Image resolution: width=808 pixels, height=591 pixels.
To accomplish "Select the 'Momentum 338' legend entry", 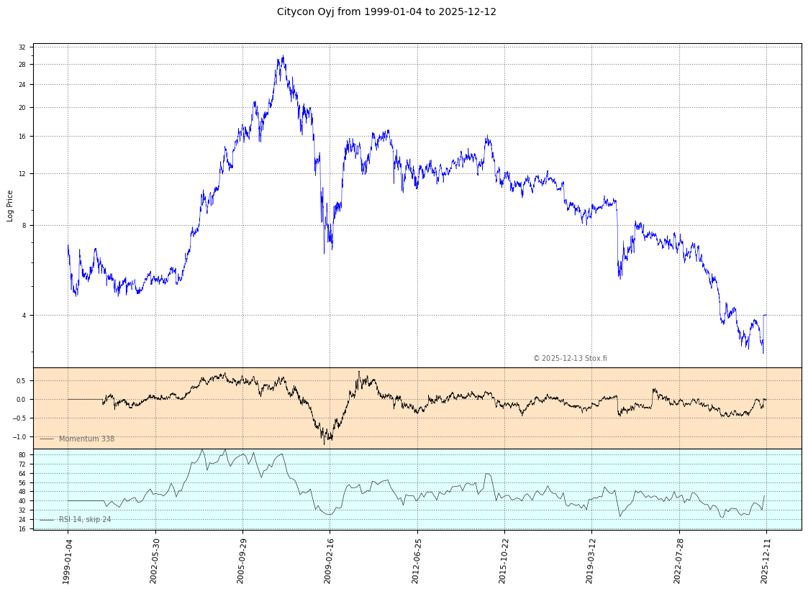I will (86, 439).
